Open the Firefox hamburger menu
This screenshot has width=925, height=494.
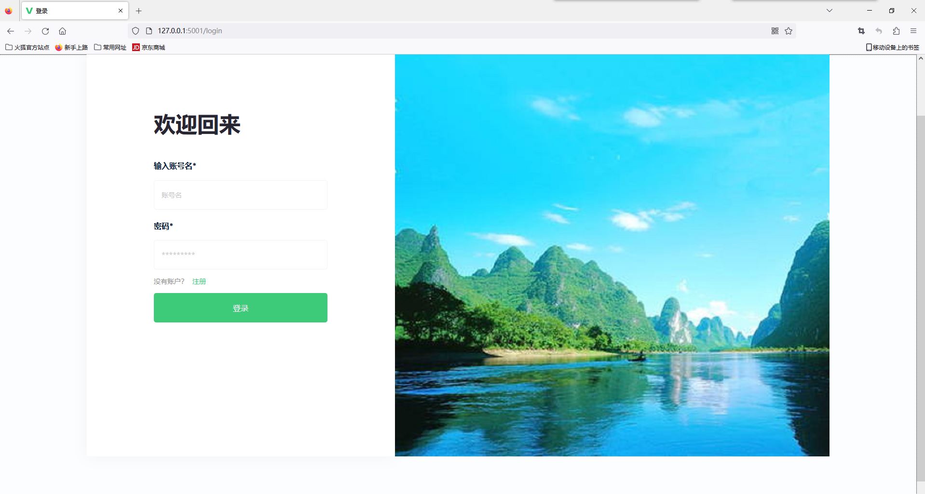point(913,31)
